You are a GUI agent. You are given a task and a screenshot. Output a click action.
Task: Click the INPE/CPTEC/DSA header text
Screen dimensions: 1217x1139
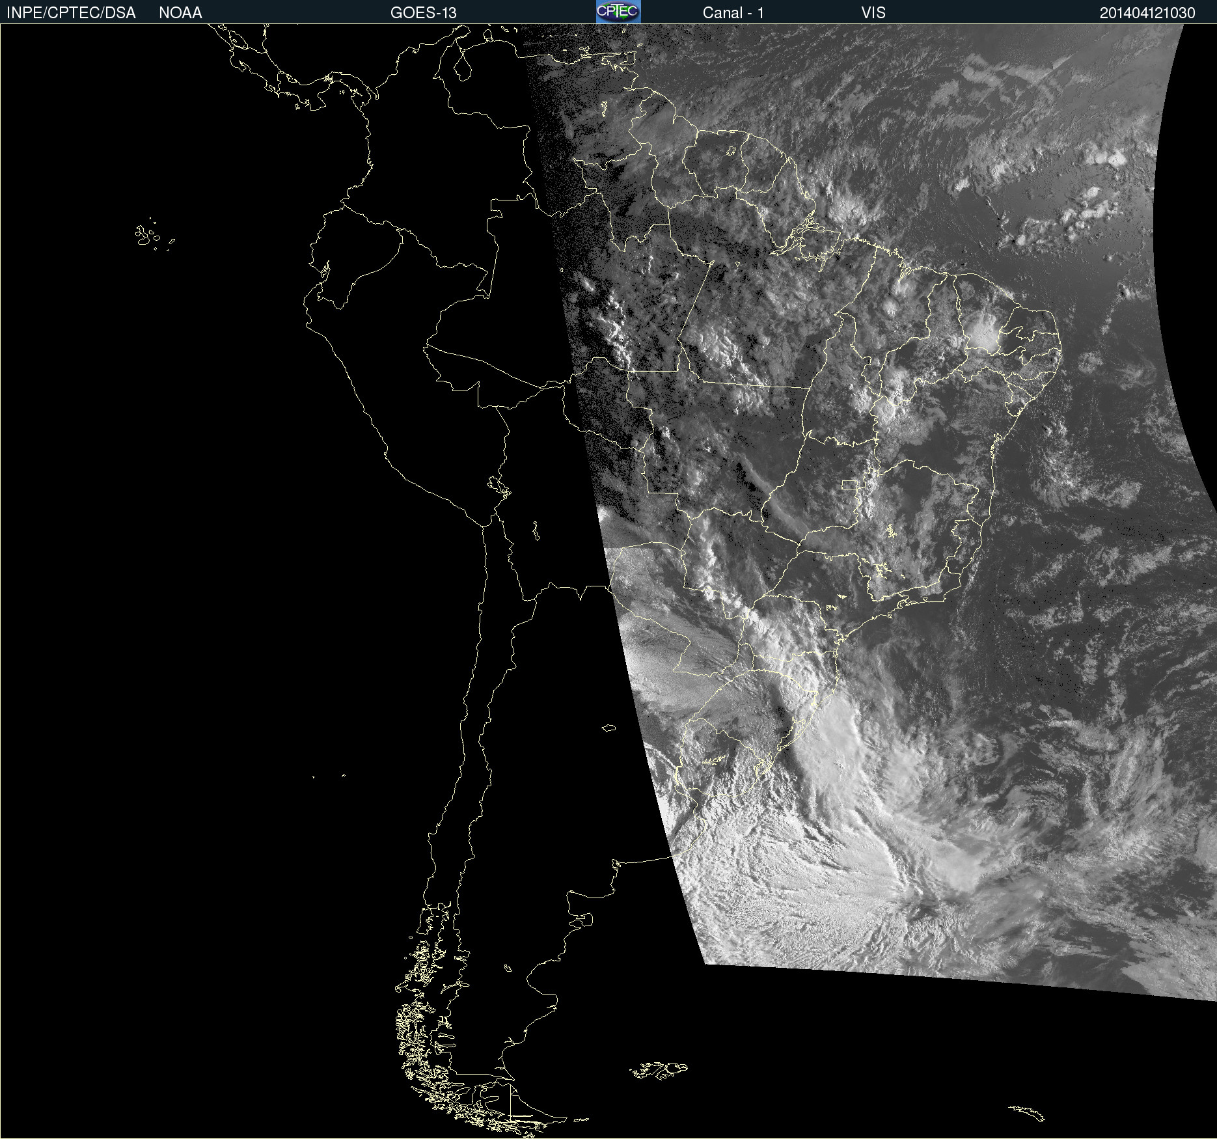click(71, 13)
